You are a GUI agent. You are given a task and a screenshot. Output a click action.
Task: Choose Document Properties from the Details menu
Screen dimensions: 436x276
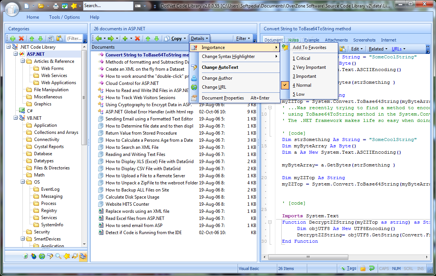tap(235, 98)
